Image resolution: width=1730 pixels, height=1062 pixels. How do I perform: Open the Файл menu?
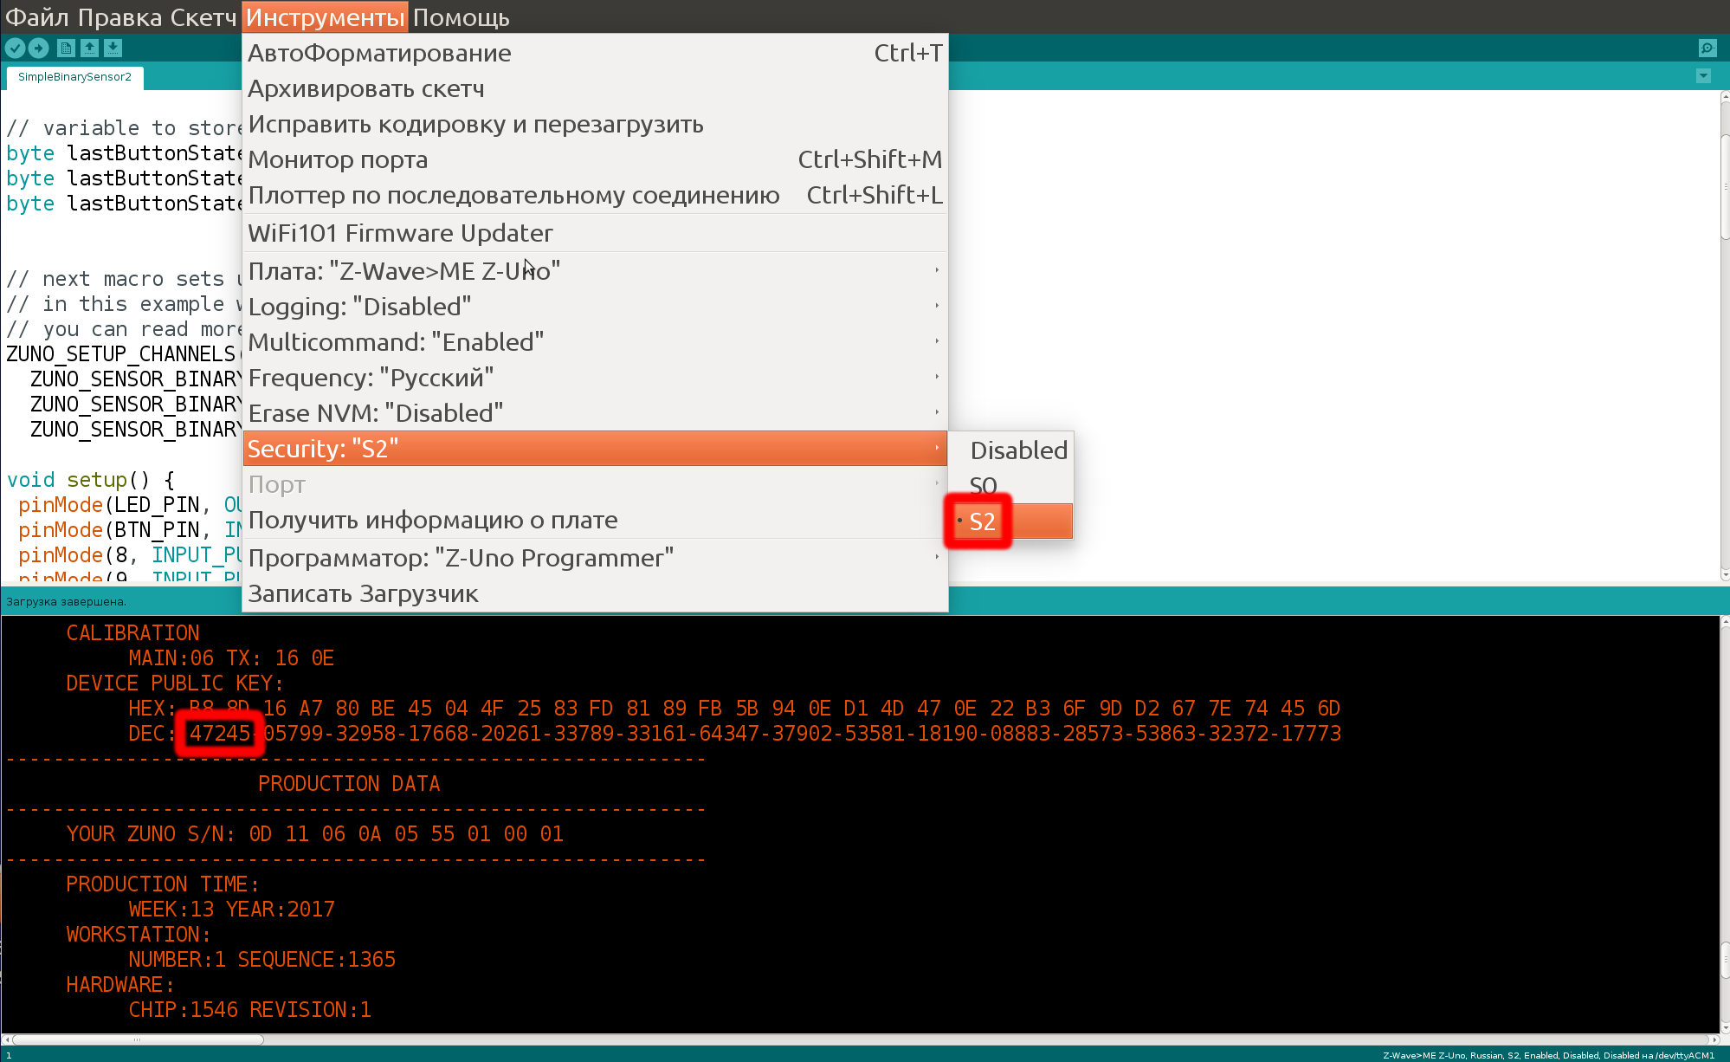click(37, 17)
